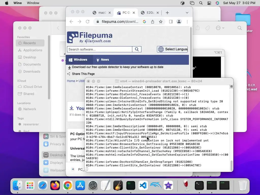
Task: Open Finder from the Dock
Action: pos(18,185)
